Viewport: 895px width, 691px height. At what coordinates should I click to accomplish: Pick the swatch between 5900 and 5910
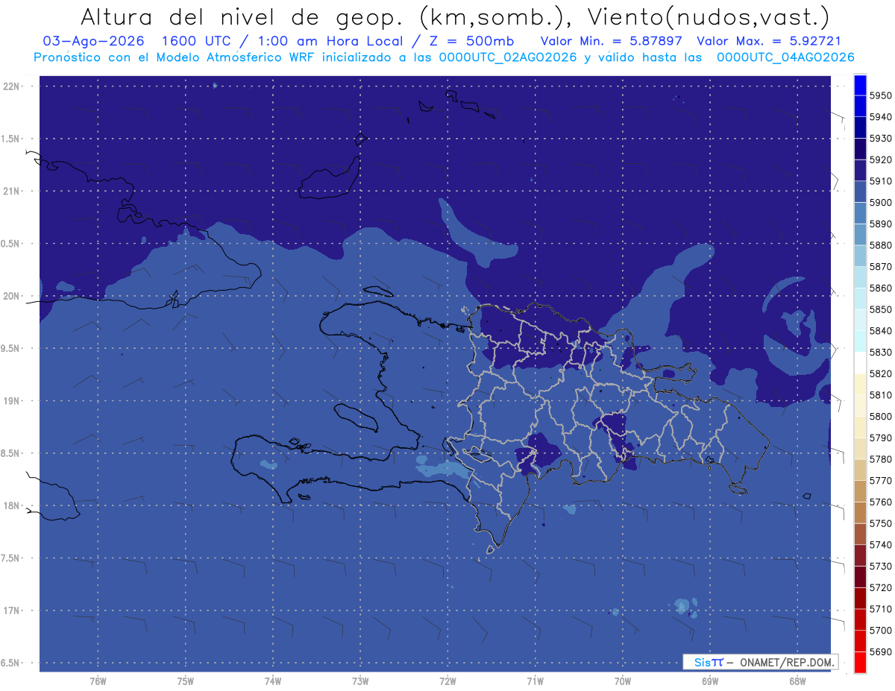(860, 192)
